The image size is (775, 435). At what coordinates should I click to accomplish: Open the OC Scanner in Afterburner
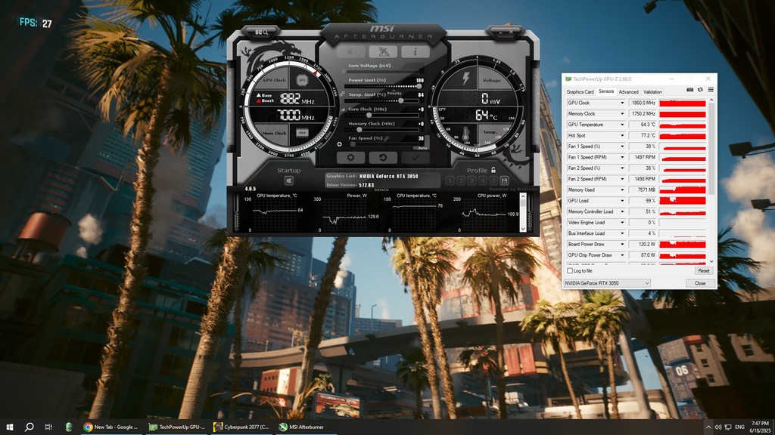[261, 32]
